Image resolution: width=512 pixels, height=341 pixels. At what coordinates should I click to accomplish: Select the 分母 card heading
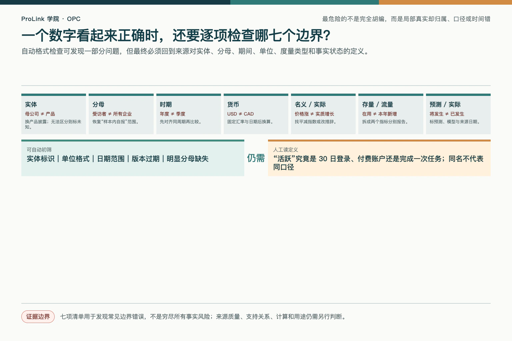point(98,105)
